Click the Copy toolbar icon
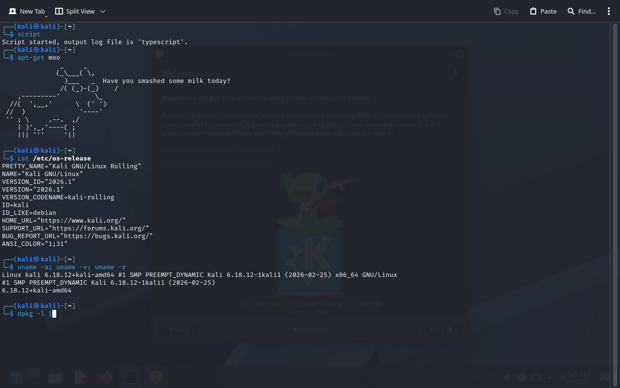 point(506,11)
